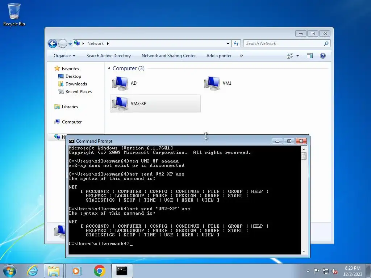Screen dimensions: 371x278
Task: Expand the arrow after Network breadcrumb
Action: point(108,43)
